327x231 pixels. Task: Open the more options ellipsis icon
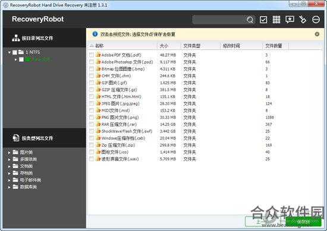(316, 20)
